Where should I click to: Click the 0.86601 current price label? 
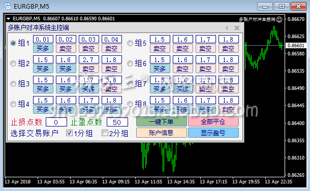point(296,45)
